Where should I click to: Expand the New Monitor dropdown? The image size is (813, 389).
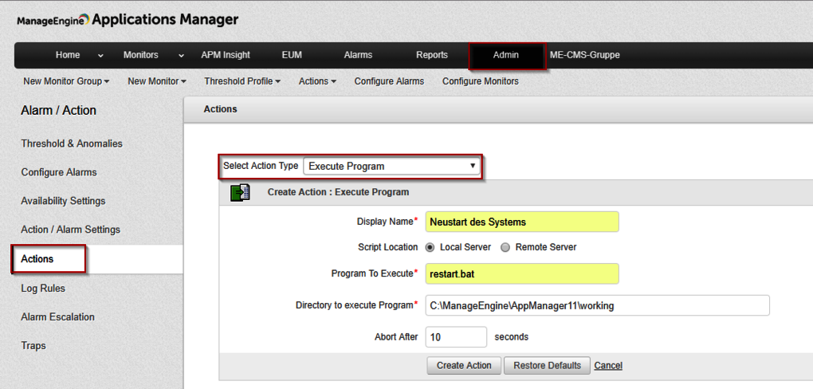(157, 81)
